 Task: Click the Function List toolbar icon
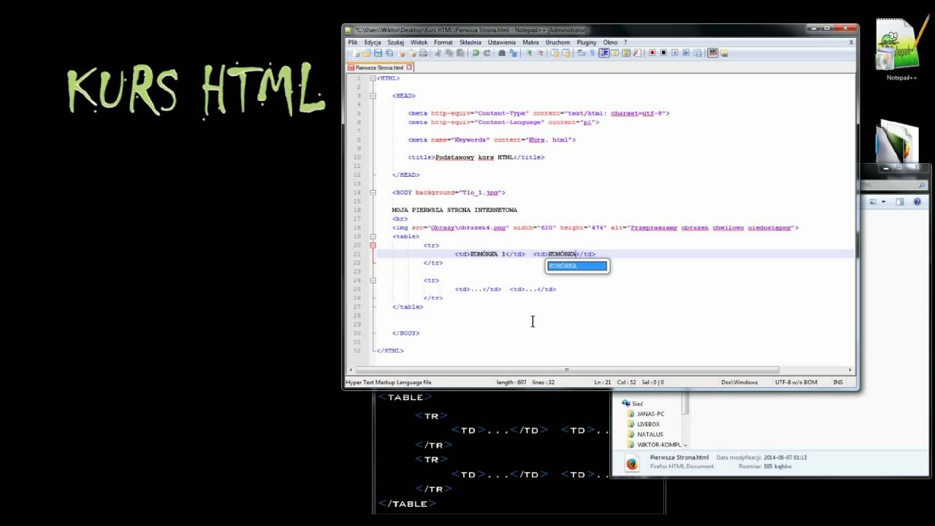637,53
